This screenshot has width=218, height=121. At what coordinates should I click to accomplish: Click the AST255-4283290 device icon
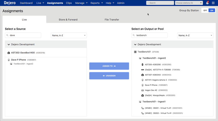pos(142,65)
